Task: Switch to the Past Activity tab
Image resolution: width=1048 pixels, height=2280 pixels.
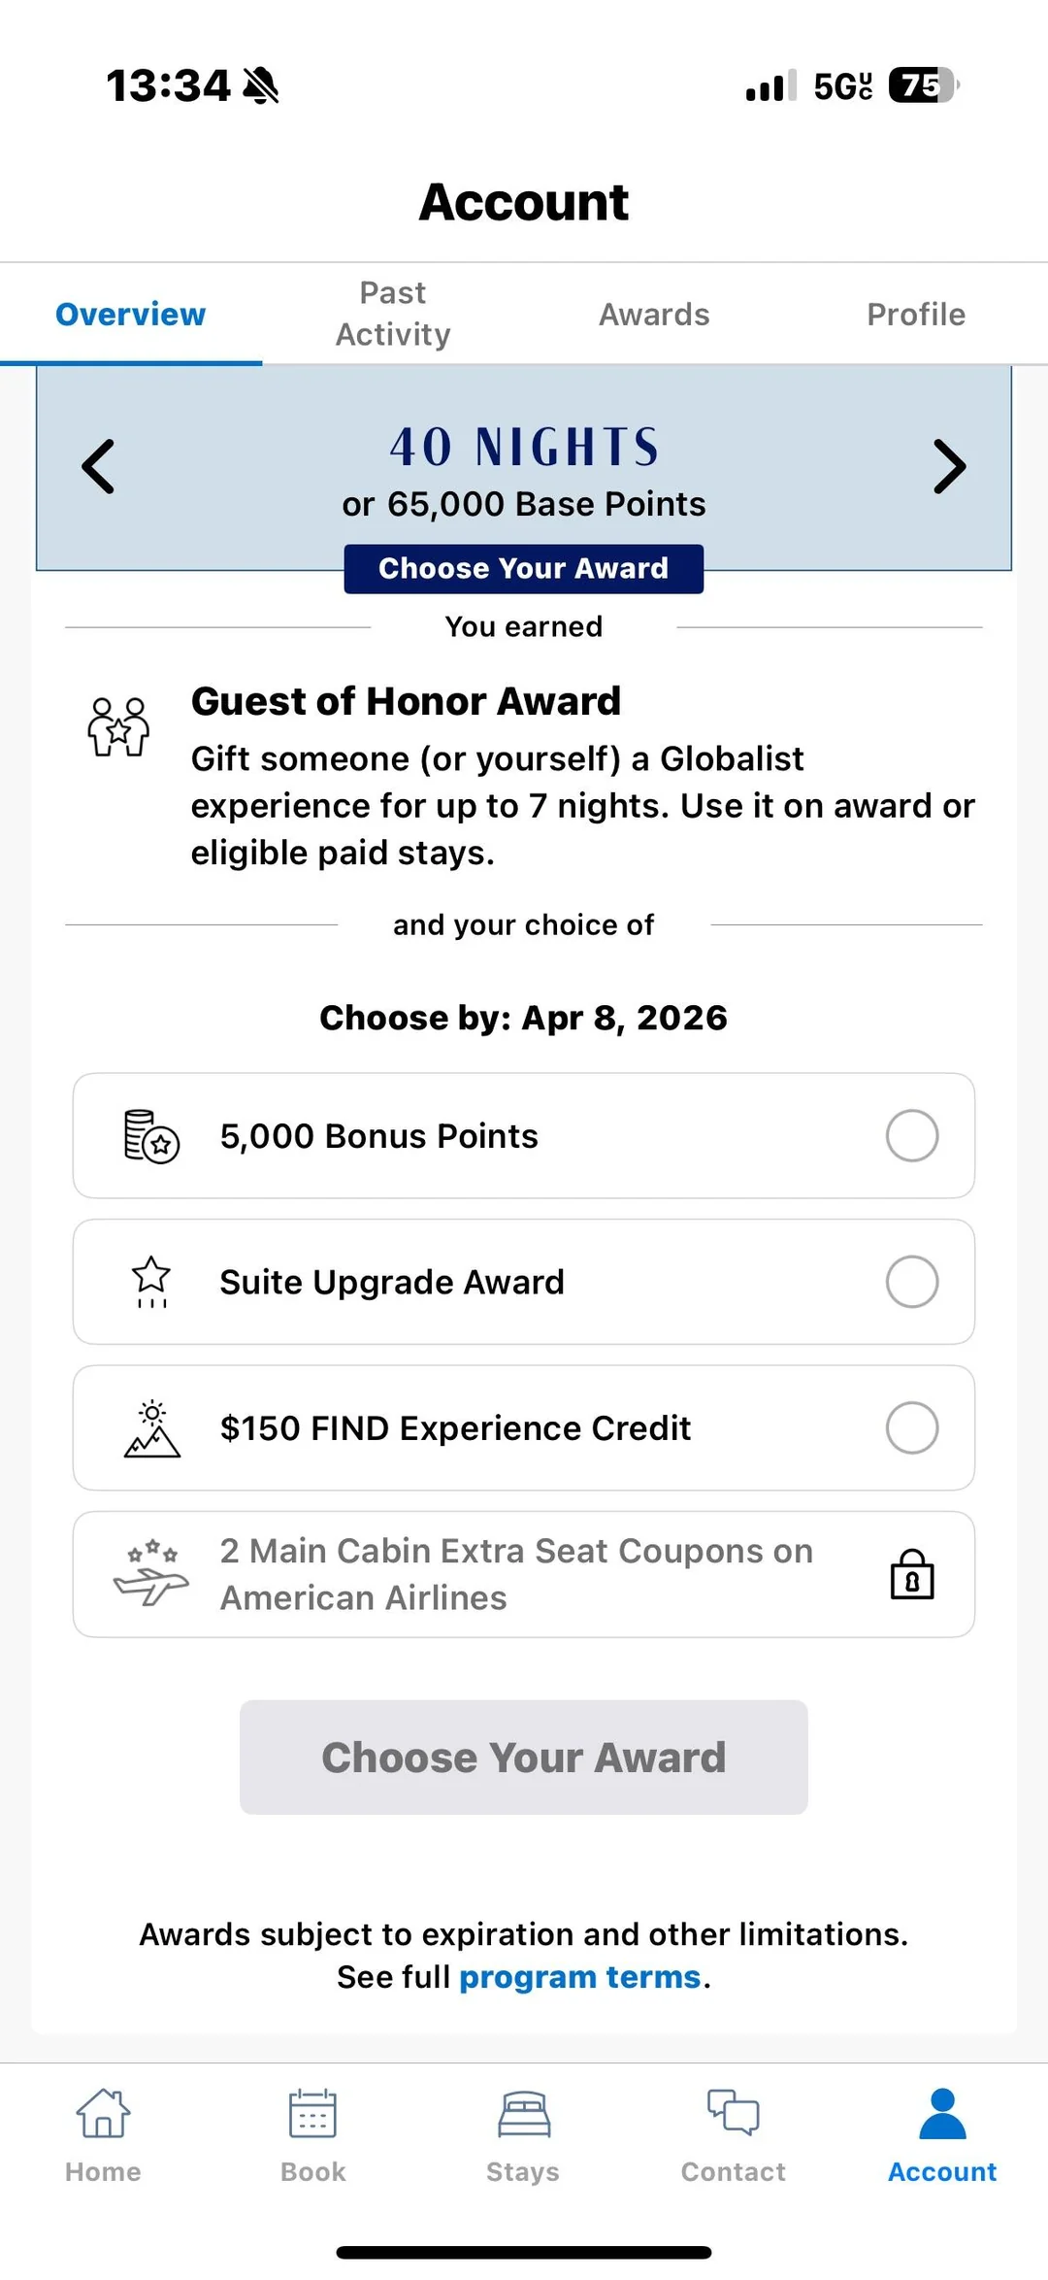Action: [x=393, y=314]
